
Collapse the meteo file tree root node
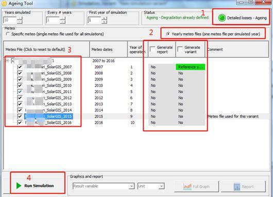[7, 61]
